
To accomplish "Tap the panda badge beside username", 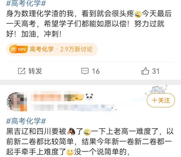I will 89,97.
